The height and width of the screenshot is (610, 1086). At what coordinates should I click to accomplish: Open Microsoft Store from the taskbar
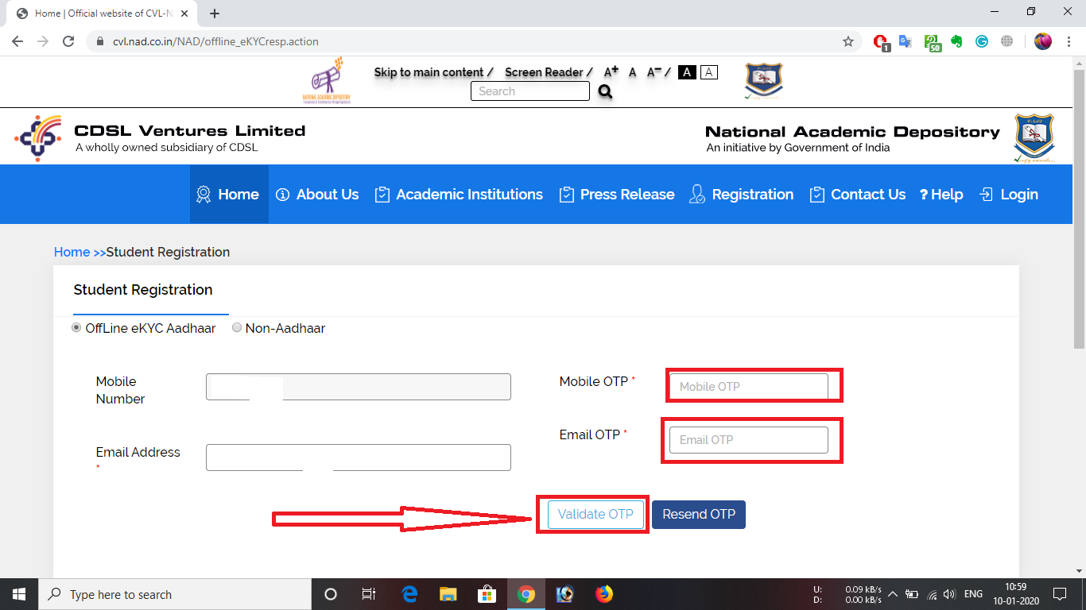point(487,594)
